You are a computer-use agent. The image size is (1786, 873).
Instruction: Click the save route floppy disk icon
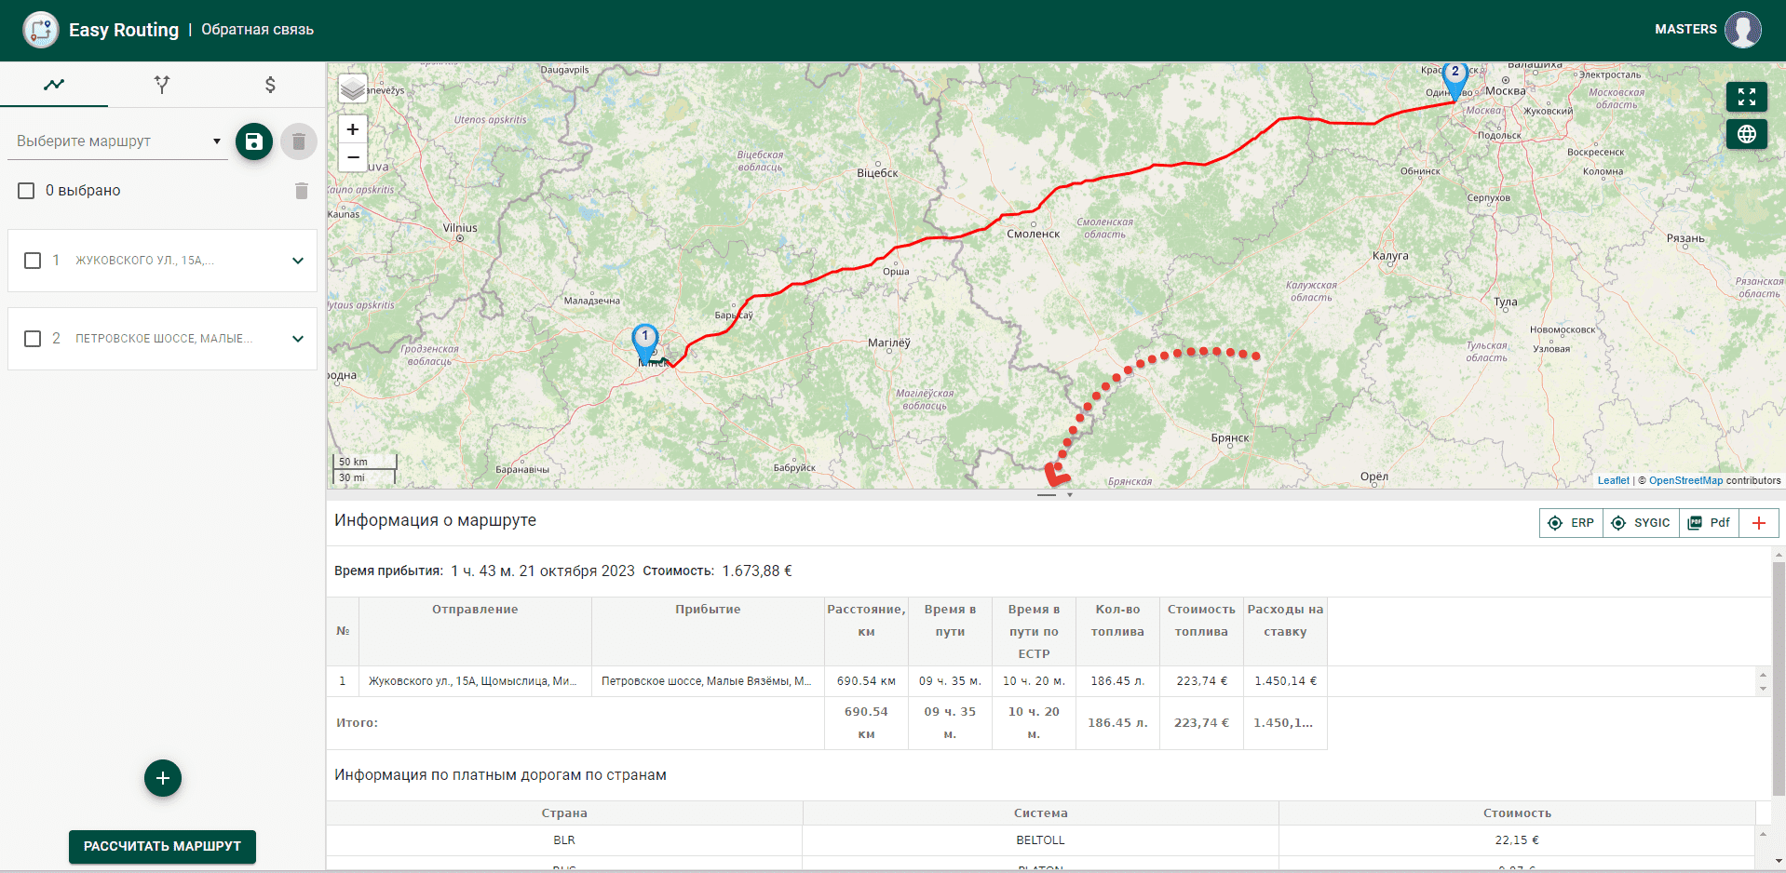point(253,141)
